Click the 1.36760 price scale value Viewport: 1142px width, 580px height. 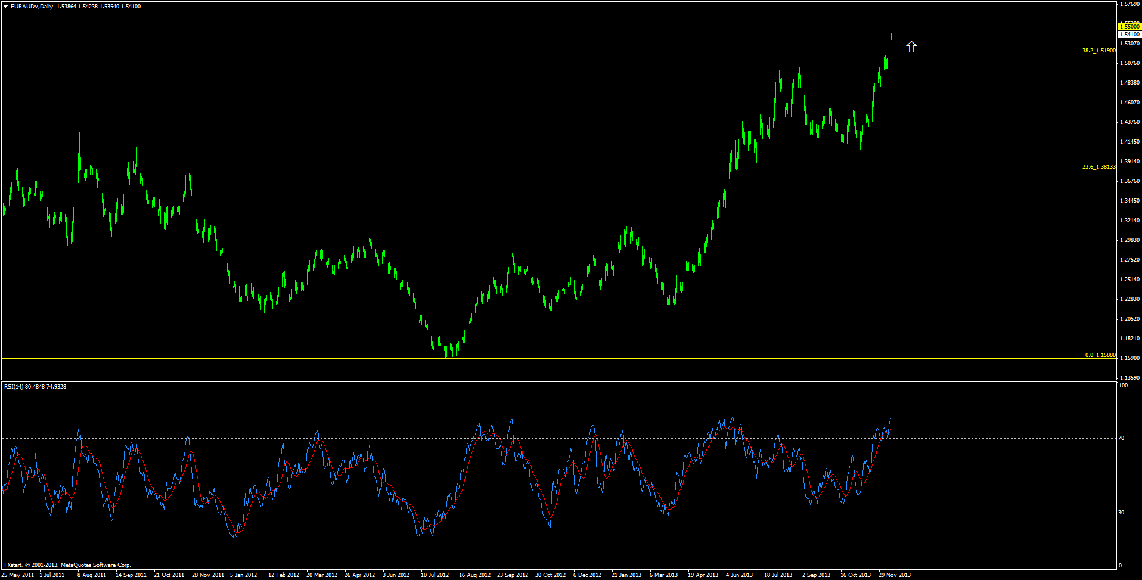click(x=1130, y=181)
